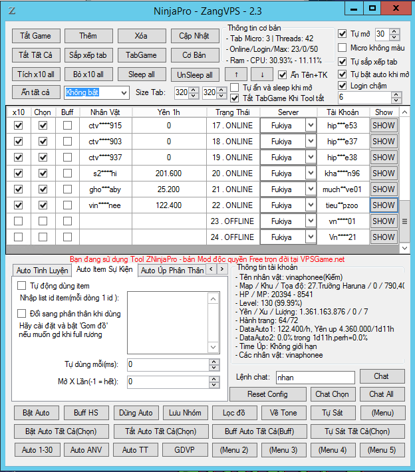Decrease second Size Tab spinner
This screenshot has width=415, height=472.
coord(221,96)
